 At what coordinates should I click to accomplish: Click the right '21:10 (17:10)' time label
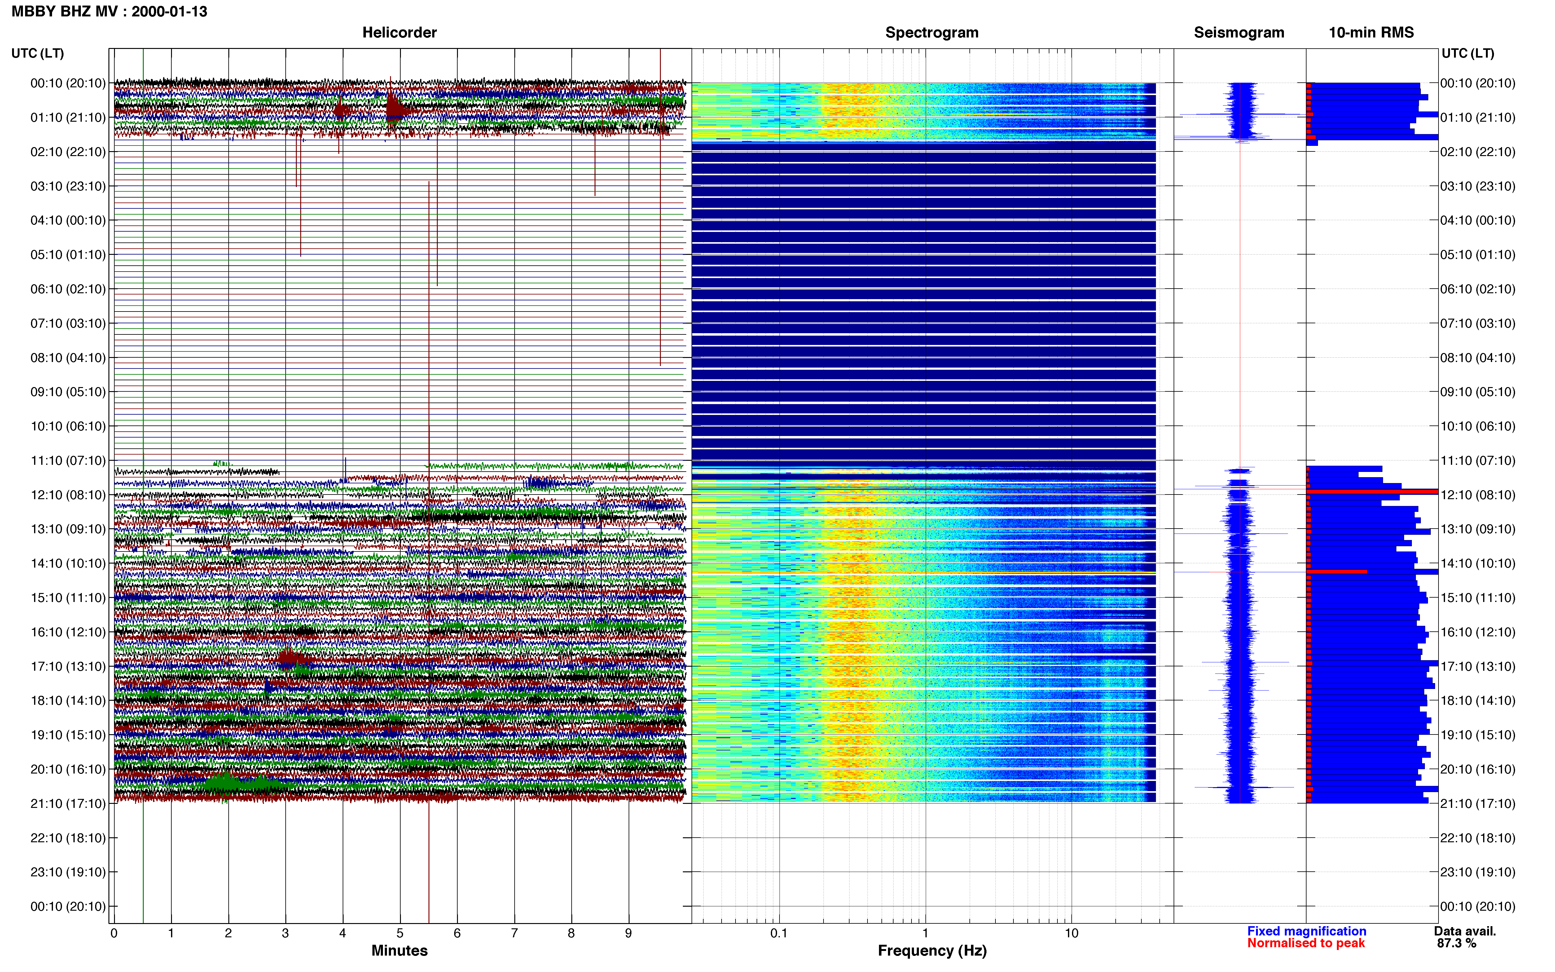[1478, 803]
